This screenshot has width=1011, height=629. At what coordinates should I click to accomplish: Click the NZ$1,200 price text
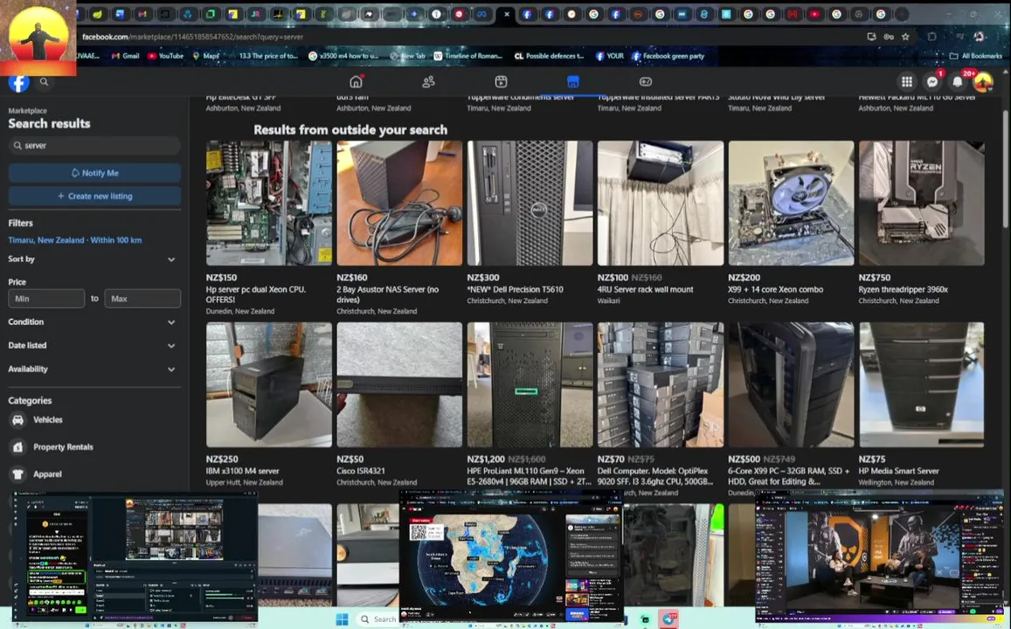point(486,460)
